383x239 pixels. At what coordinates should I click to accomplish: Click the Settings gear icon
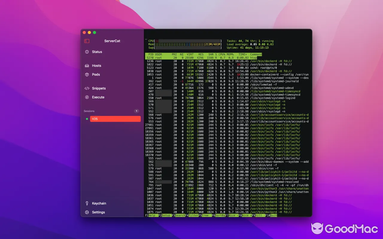coord(86,212)
